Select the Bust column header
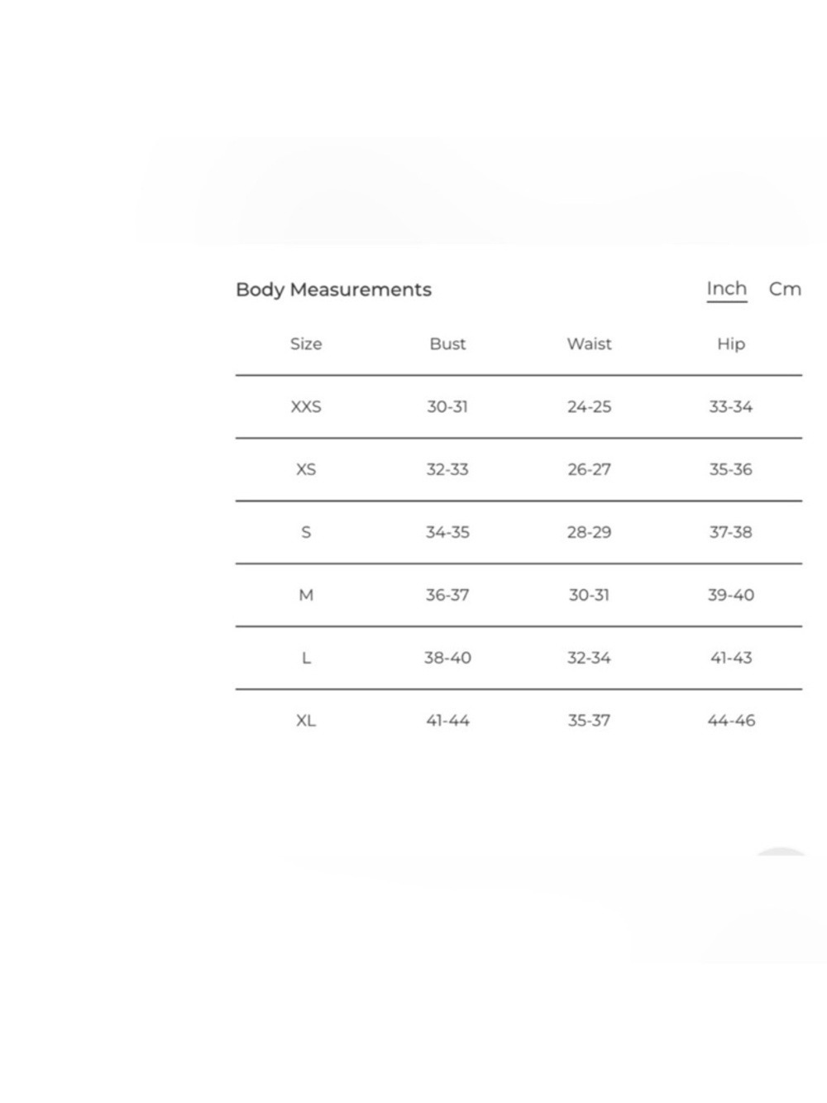This screenshot has width=827, height=1103. point(447,343)
